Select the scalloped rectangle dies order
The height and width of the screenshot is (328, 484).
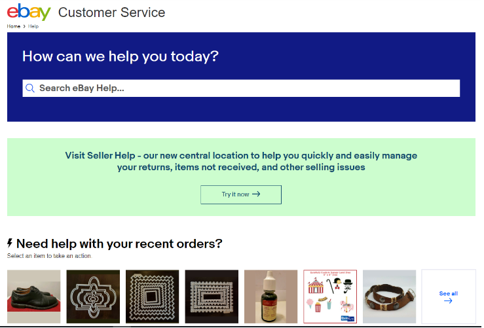pos(212,297)
